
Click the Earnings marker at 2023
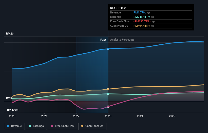point(108,94)
